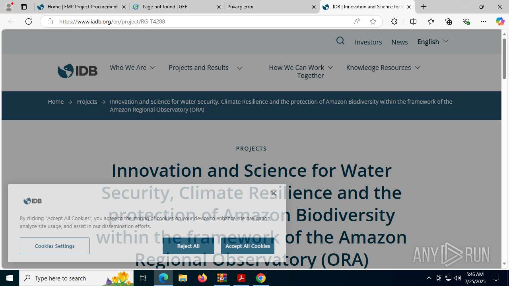View site information lock icon
The image size is (509, 286).
tap(50, 21)
